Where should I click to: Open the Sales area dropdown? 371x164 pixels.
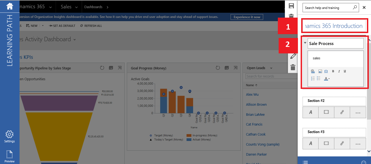coord(76,7)
